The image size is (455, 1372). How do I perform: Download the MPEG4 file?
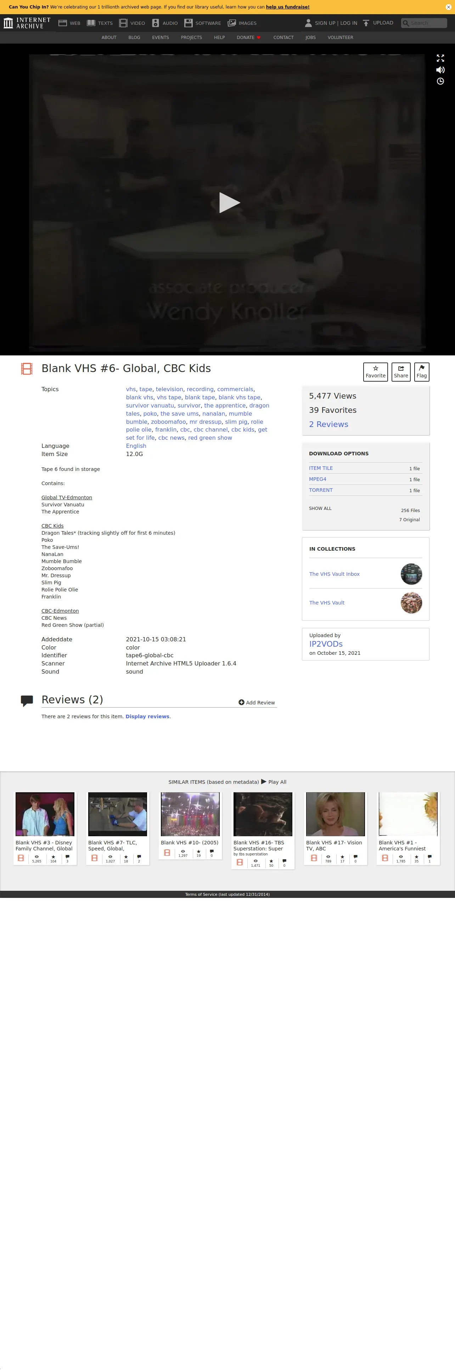click(318, 479)
